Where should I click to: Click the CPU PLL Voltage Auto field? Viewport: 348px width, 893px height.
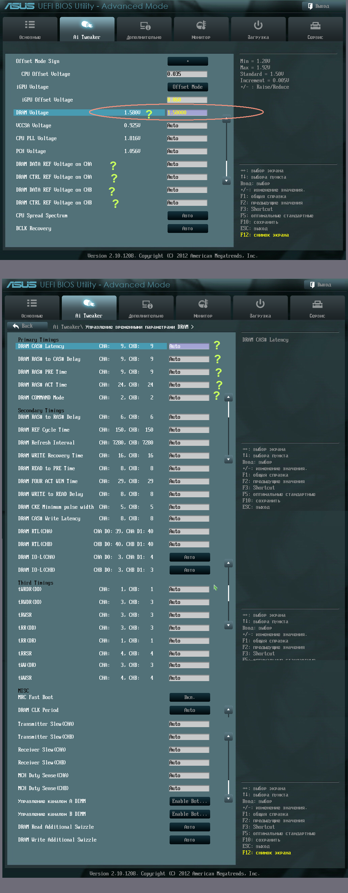187,138
